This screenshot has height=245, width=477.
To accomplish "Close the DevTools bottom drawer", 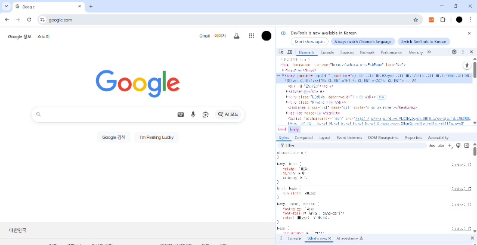I will tap(472, 238).
